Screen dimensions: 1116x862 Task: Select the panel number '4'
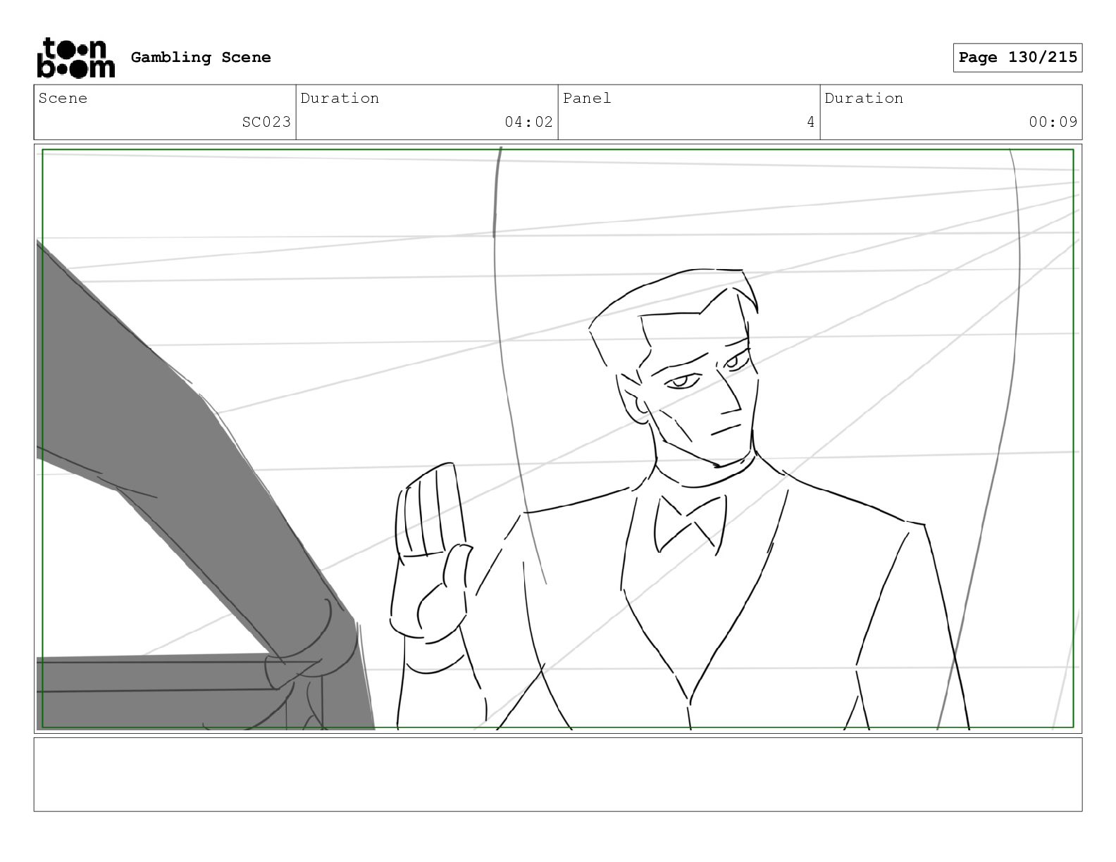810,122
